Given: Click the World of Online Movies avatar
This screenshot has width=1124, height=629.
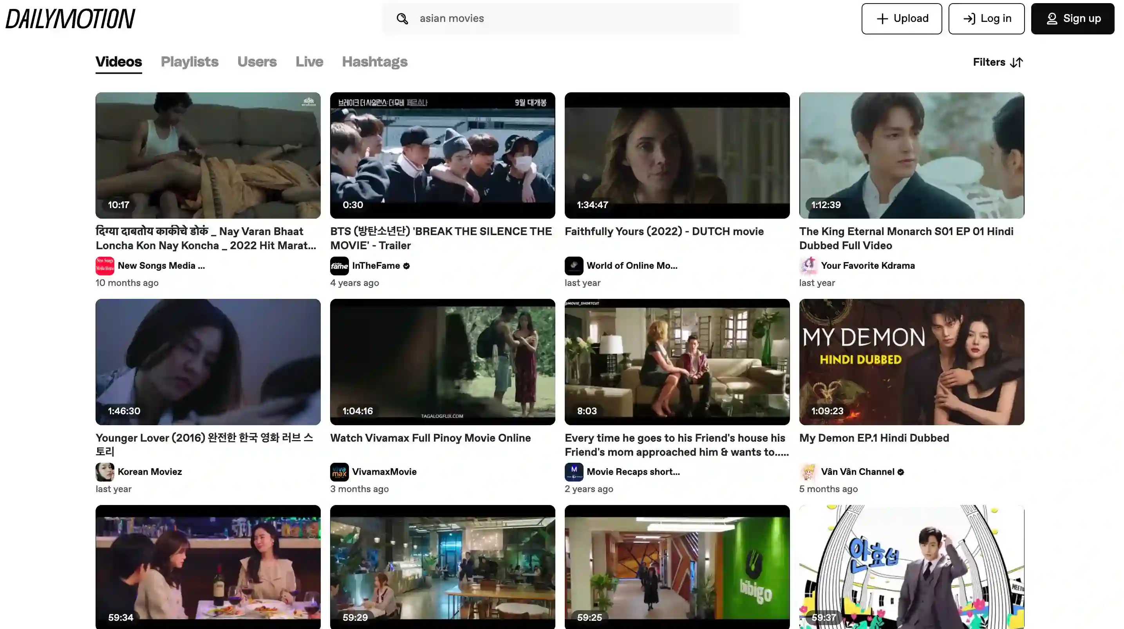Looking at the screenshot, I should pyautogui.click(x=574, y=266).
